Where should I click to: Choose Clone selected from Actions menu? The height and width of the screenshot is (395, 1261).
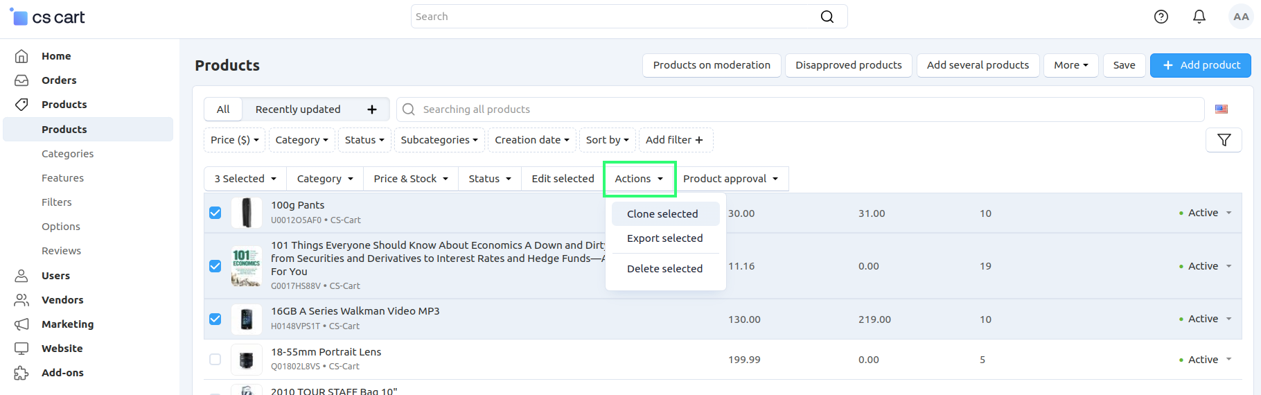pos(666,214)
